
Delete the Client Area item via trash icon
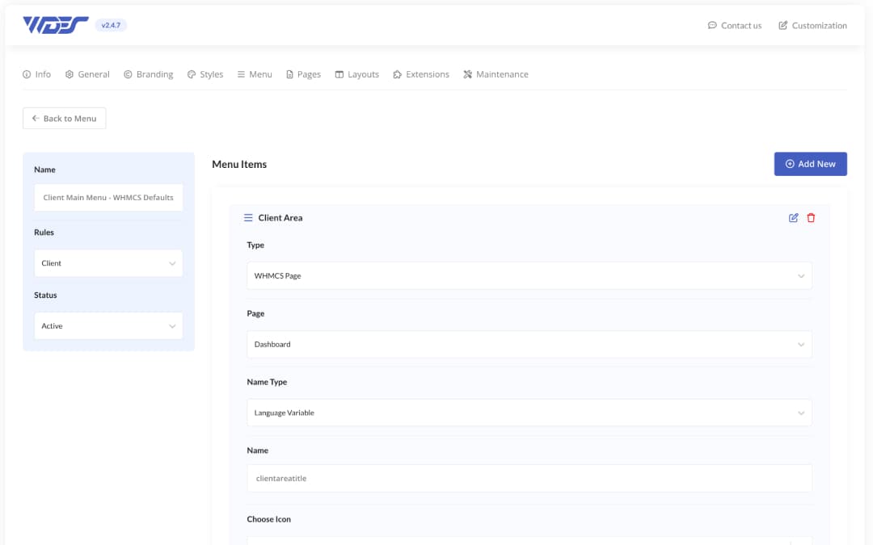[x=811, y=218]
